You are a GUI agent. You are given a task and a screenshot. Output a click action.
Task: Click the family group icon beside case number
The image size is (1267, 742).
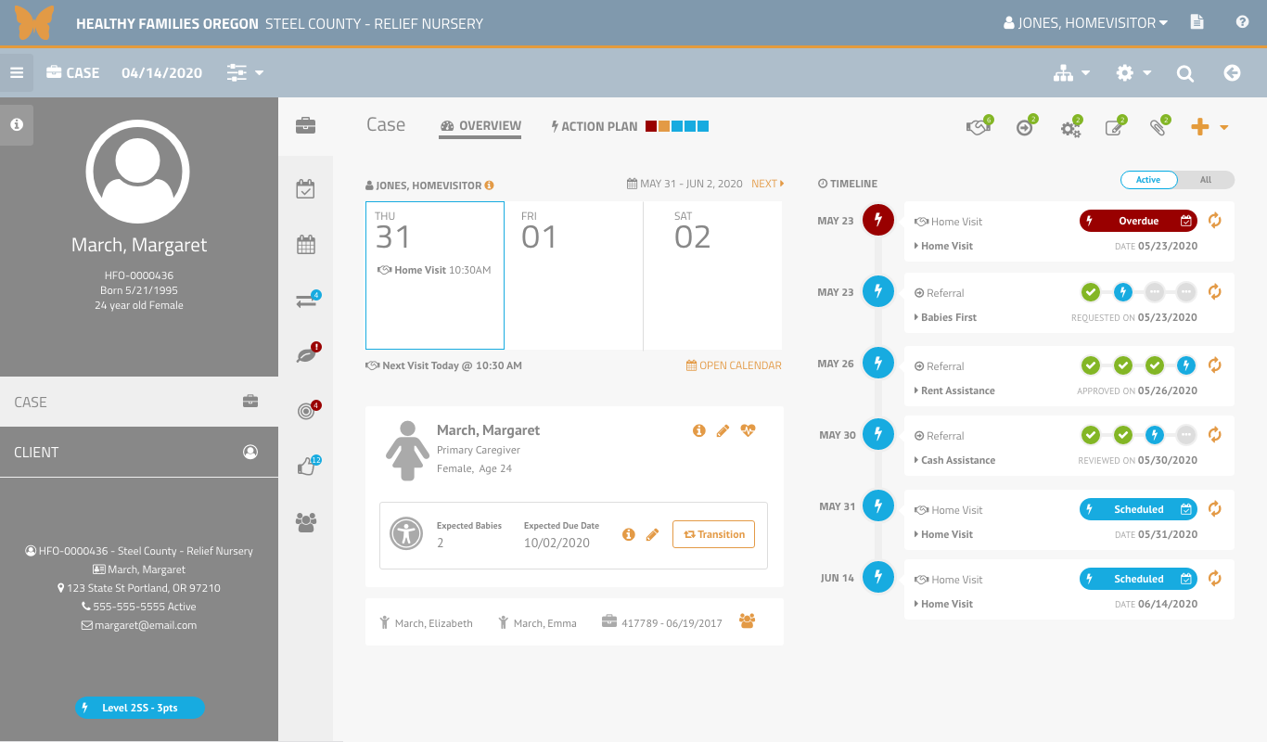747,621
